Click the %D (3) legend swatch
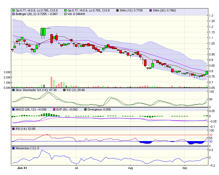Screen dimensions: 219x175 tap(64, 90)
